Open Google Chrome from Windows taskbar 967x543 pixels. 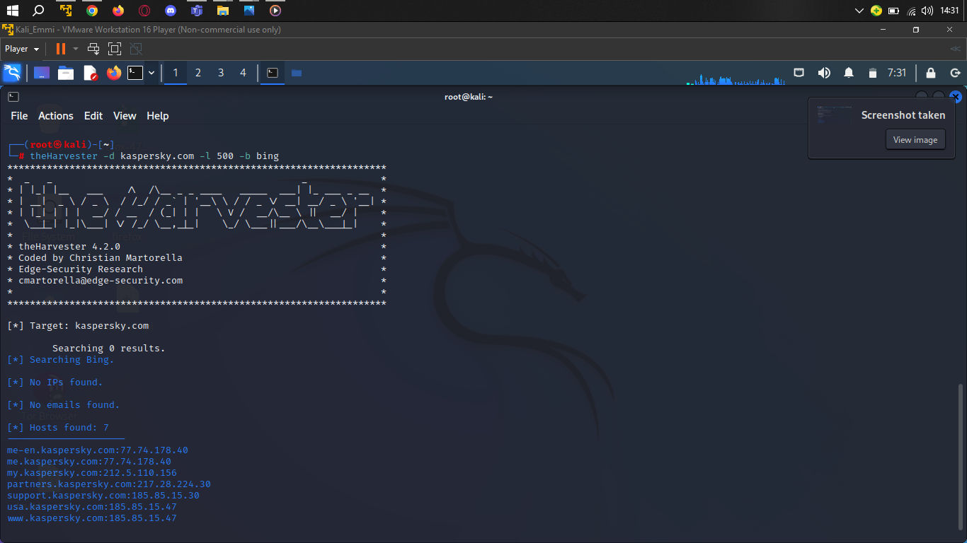click(92, 11)
